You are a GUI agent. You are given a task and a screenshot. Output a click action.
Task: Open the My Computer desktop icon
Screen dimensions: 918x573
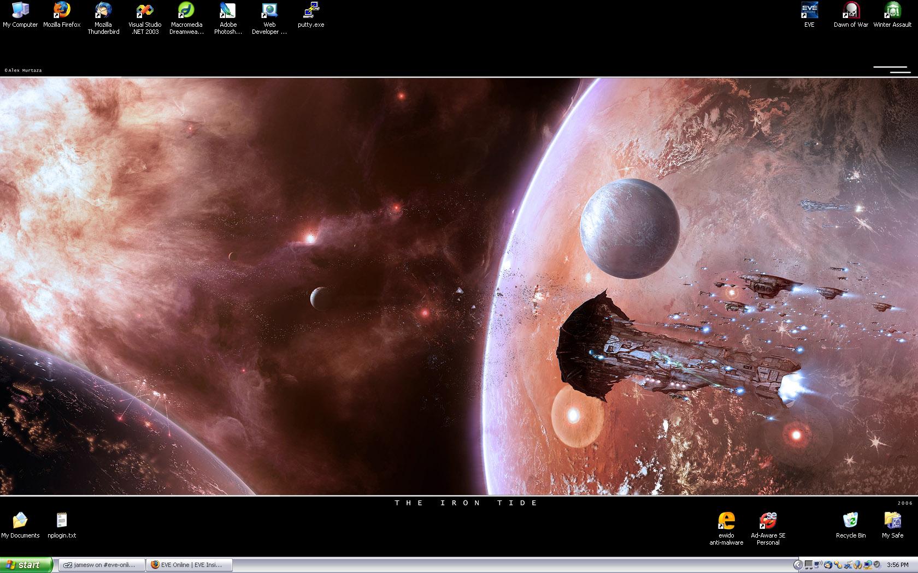[x=20, y=15]
